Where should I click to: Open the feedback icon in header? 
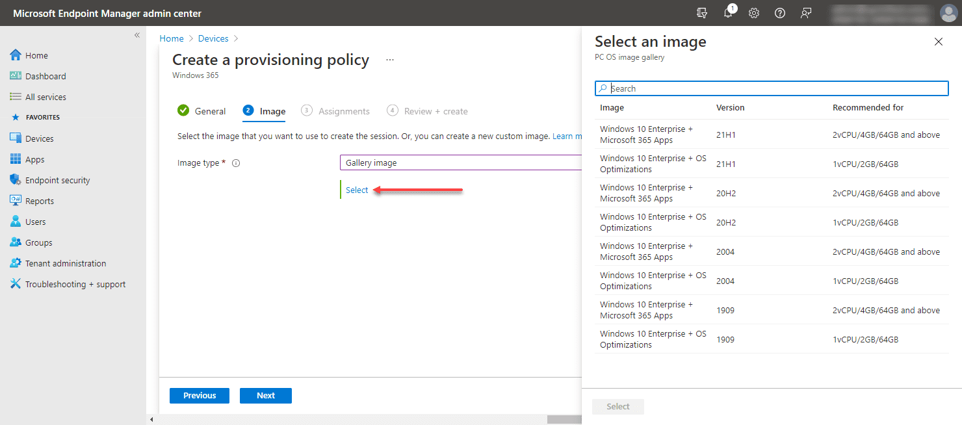[806, 13]
